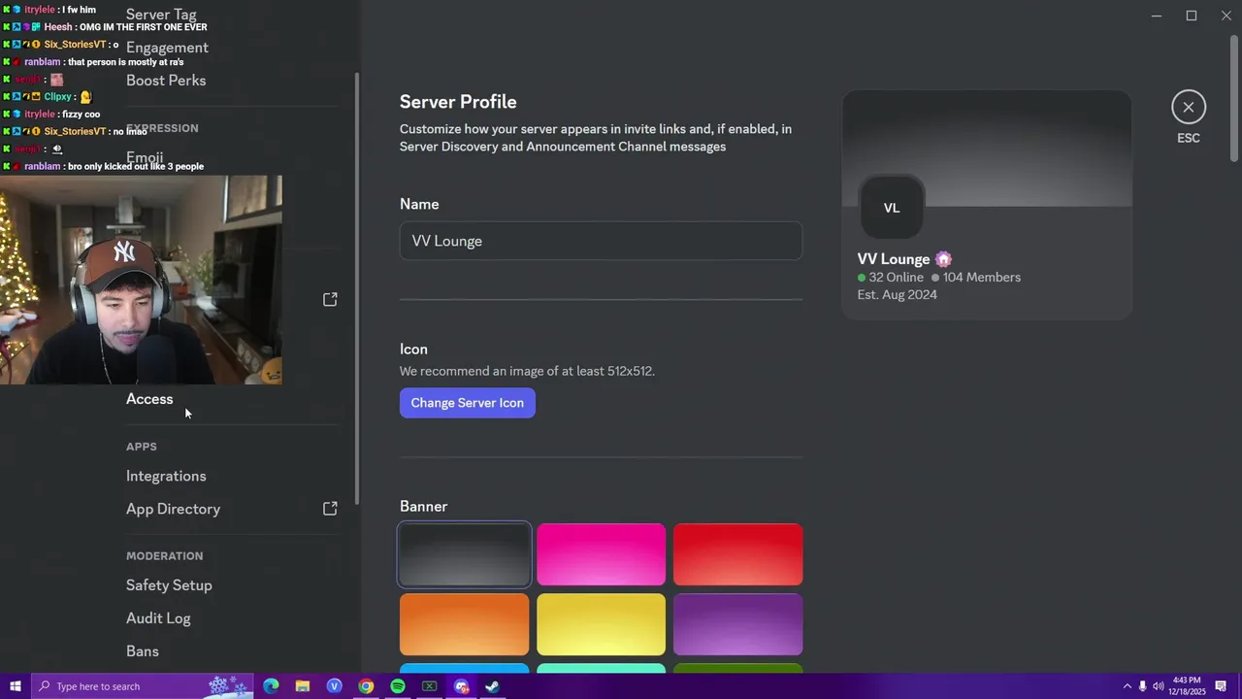This screenshot has height=699, width=1242.
Task: Click the microphone icon in the system tray
Action: click(x=1142, y=686)
